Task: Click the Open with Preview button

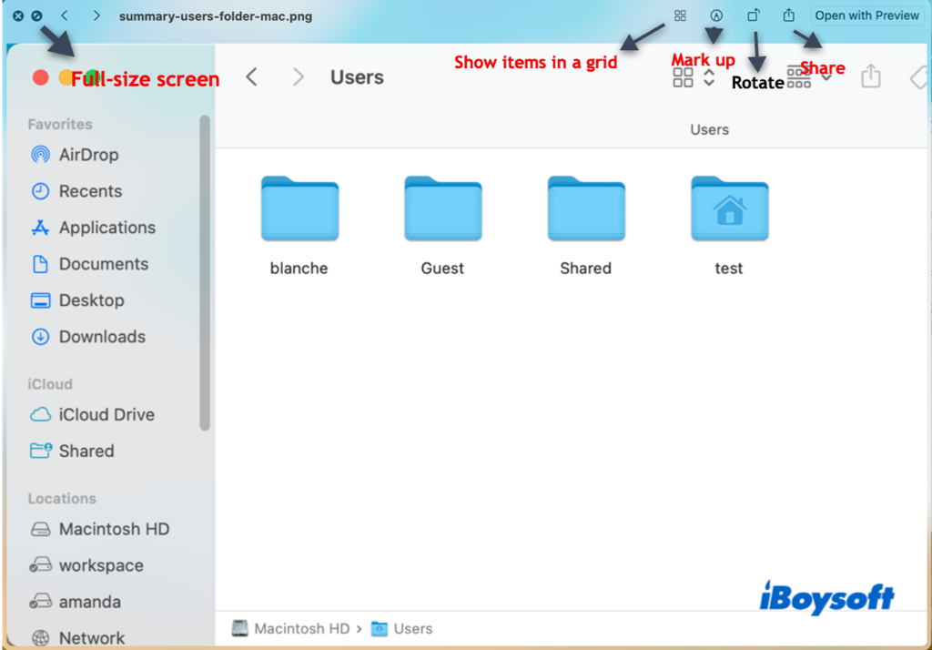Action: [x=866, y=15]
